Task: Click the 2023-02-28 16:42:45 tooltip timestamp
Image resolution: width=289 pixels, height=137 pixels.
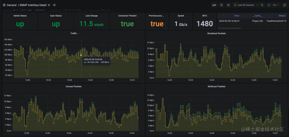Action: pyautogui.click(x=93, y=59)
